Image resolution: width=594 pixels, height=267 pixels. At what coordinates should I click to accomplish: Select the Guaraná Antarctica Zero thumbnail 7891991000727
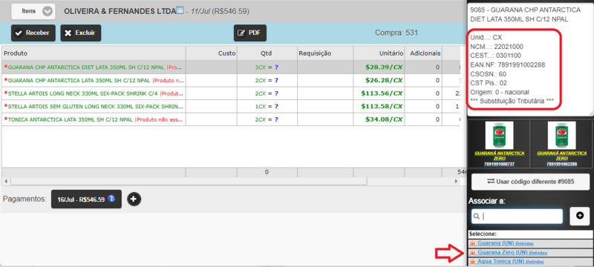tap(499, 145)
